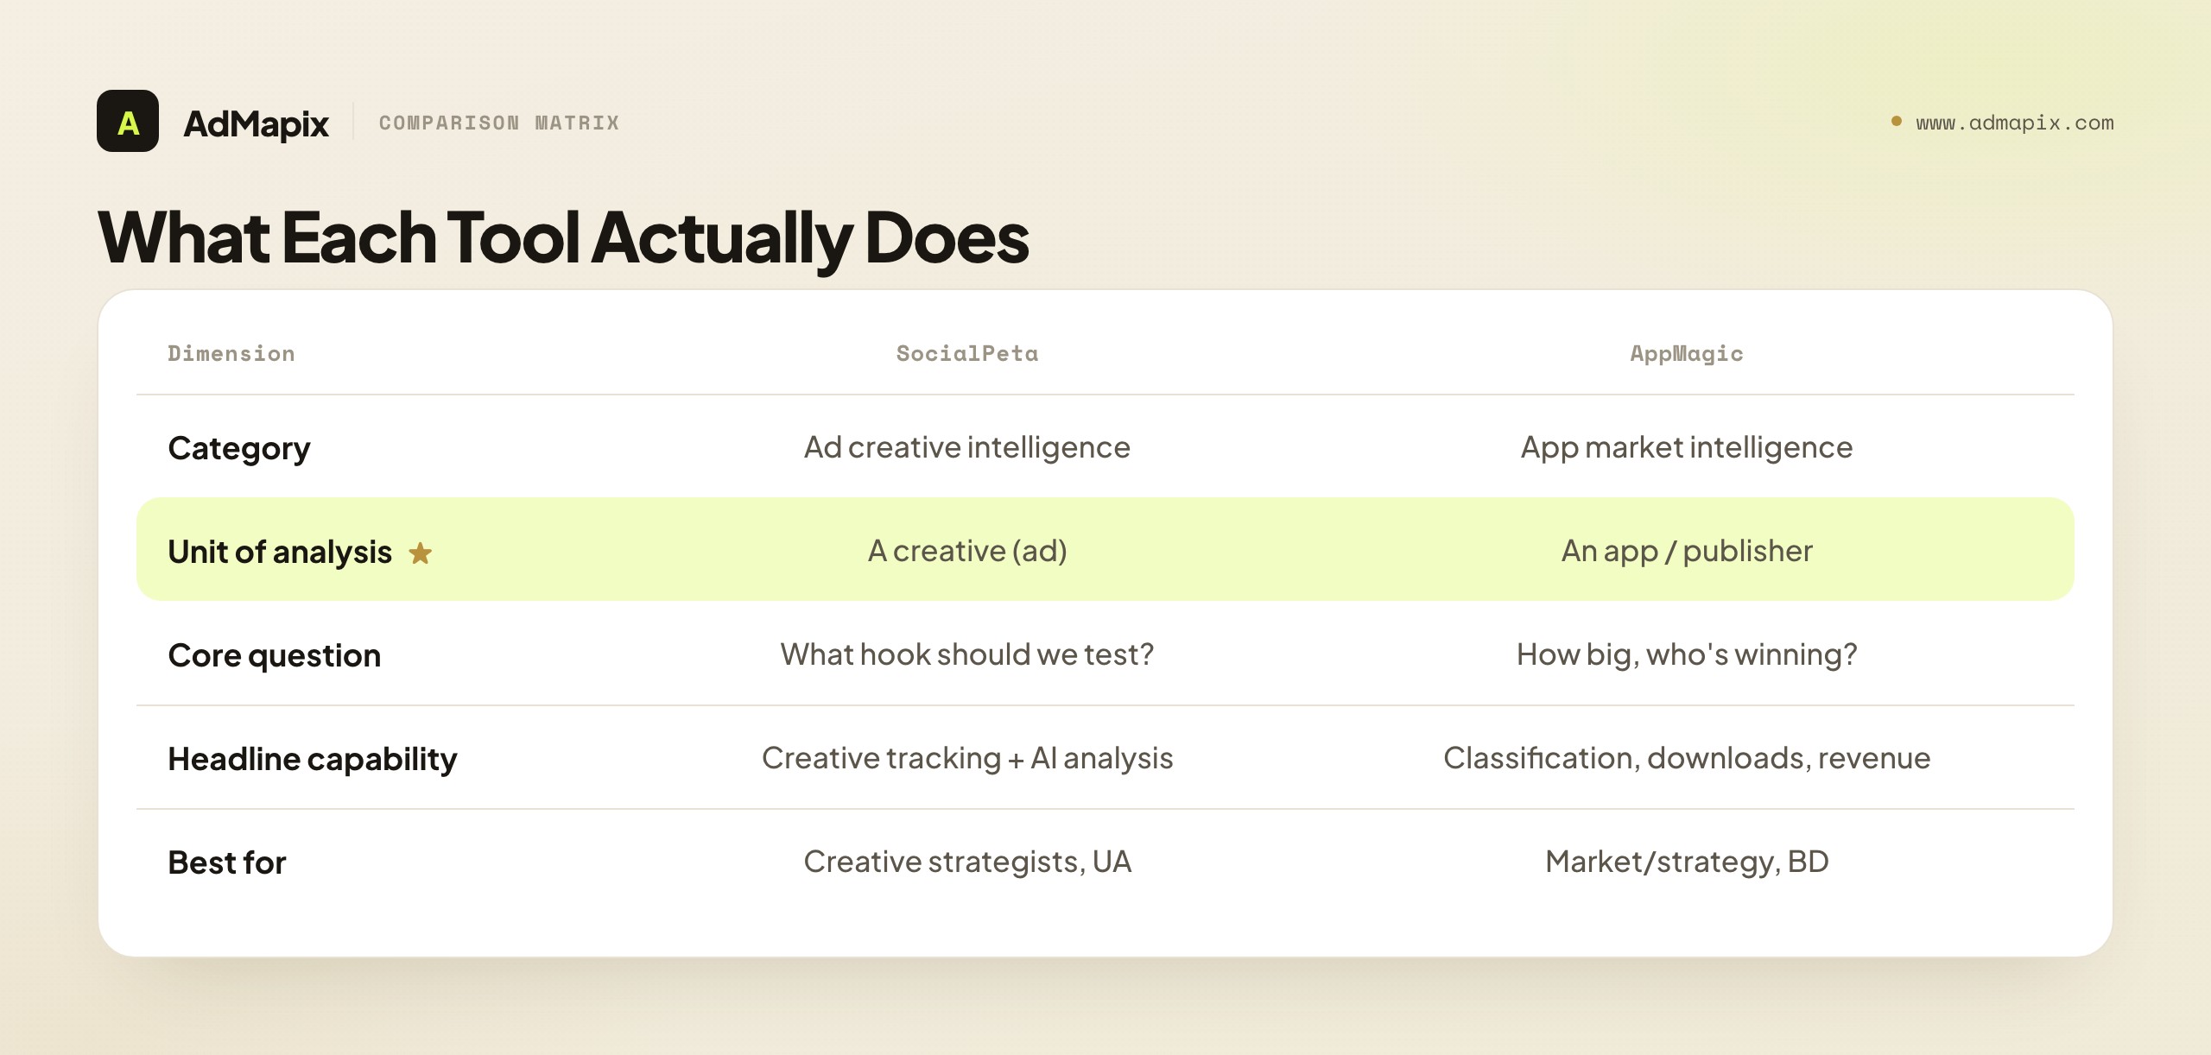Viewport: 2211px width, 1055px height.
Task: Select the COMPARISON MATRIX label
Action: (499, 123)
